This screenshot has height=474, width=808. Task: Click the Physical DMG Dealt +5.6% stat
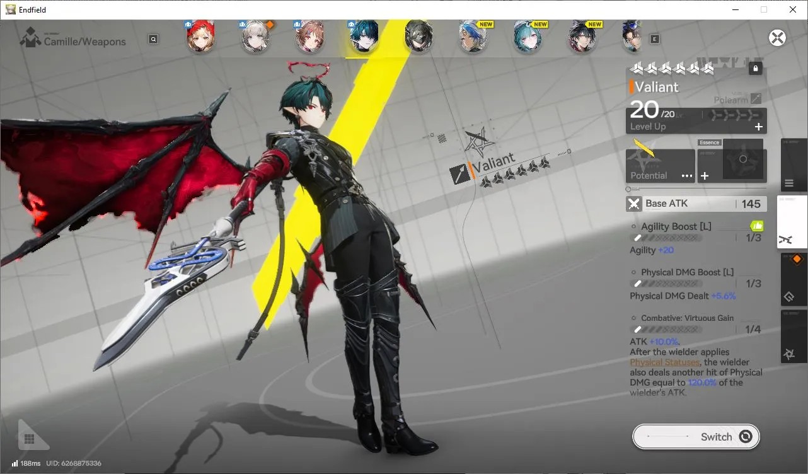(683, 296)
